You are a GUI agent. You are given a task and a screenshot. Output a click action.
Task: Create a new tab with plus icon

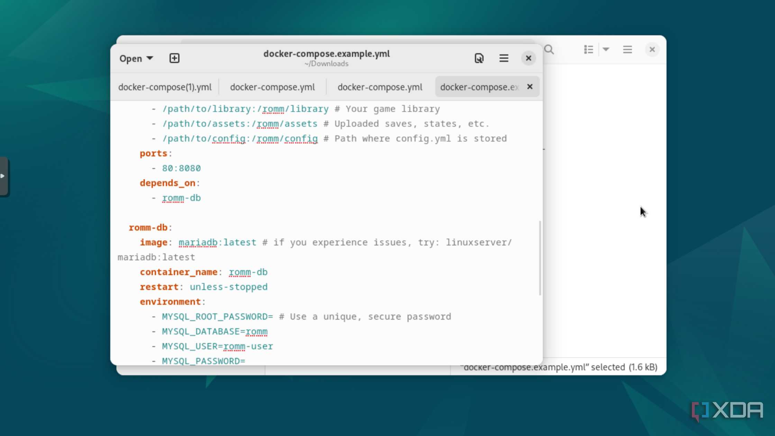174,58
